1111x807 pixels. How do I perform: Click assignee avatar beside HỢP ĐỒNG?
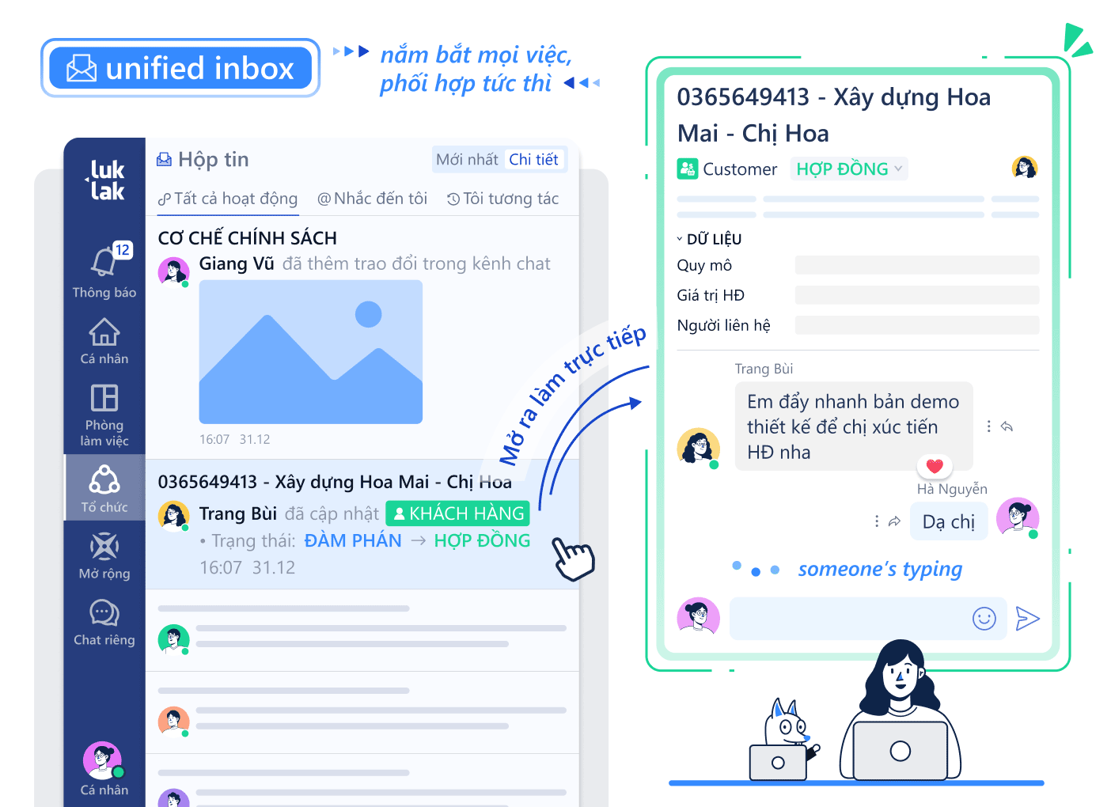[1025, 168]
